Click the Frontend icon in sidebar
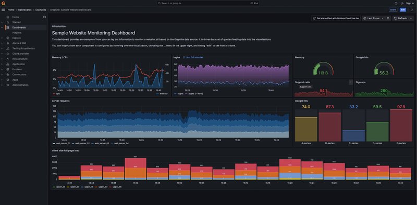The width and height of the screenshot is (417, 205). (8, 69)
